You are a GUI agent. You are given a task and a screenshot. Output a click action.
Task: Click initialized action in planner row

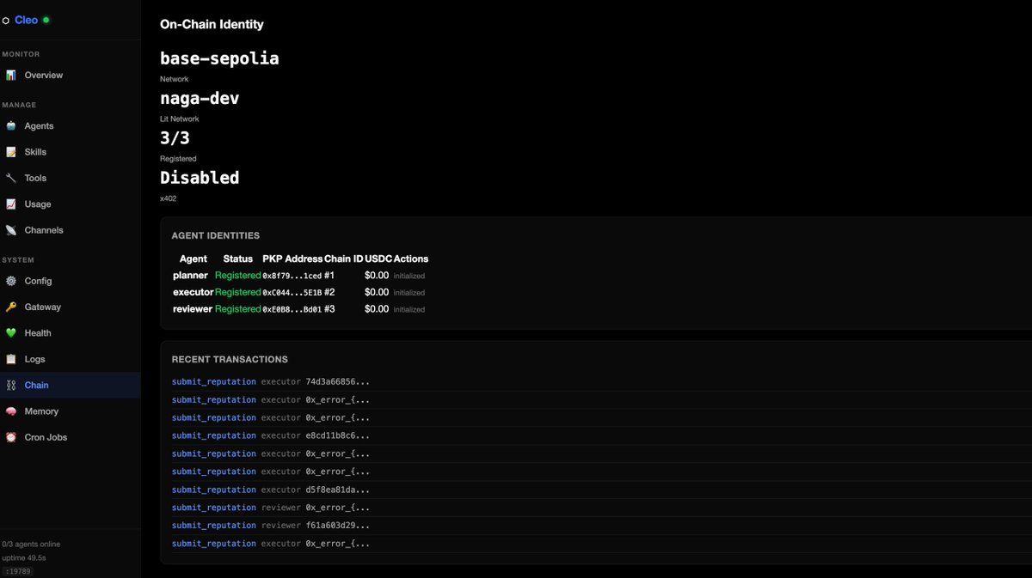tap(409, 277)
